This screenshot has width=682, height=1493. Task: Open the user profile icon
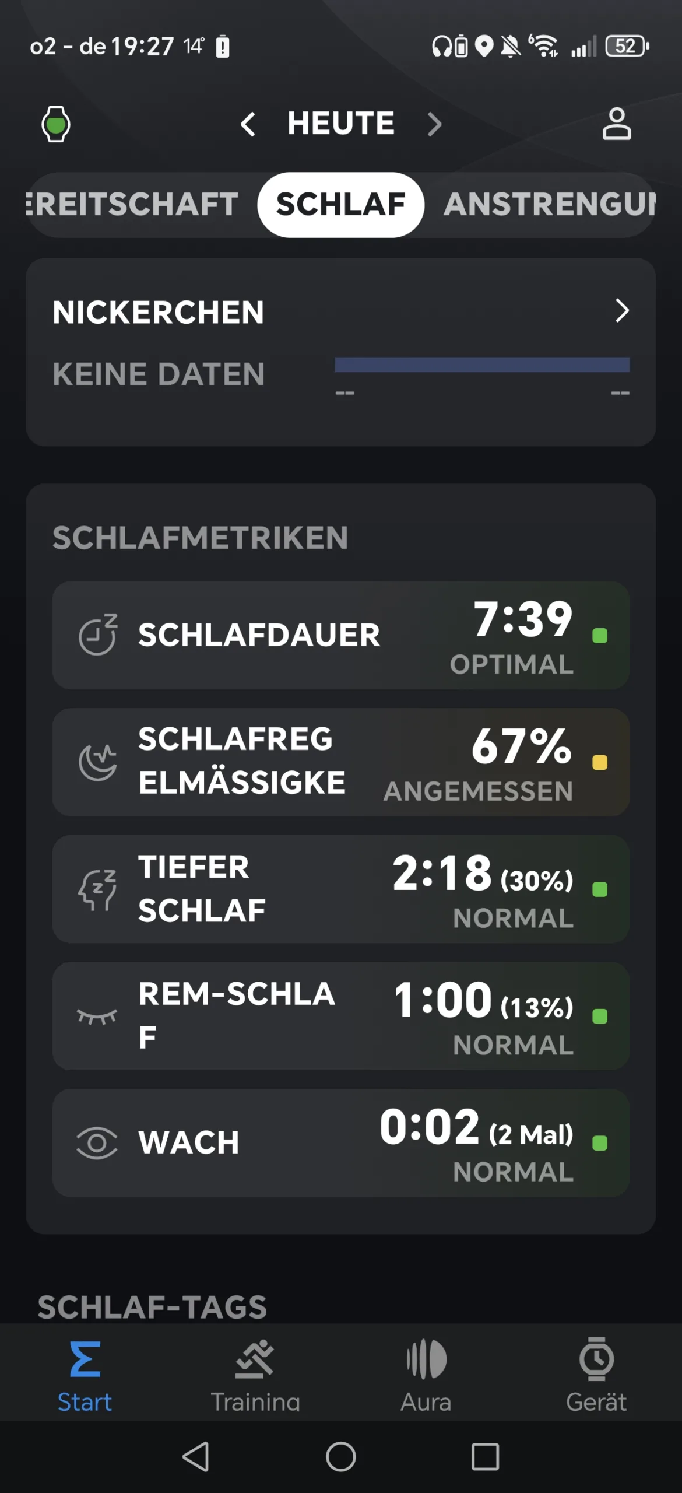pyautogui.click(x=616, y=124)
